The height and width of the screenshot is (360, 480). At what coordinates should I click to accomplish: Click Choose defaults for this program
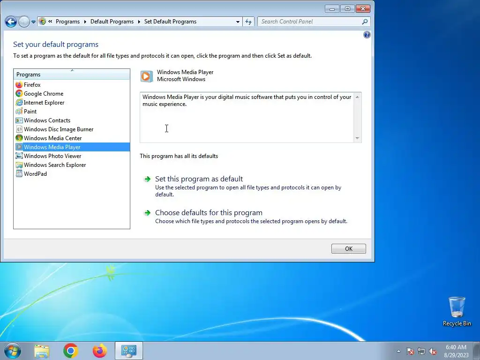pyautogui.click(x=209, y=212)
